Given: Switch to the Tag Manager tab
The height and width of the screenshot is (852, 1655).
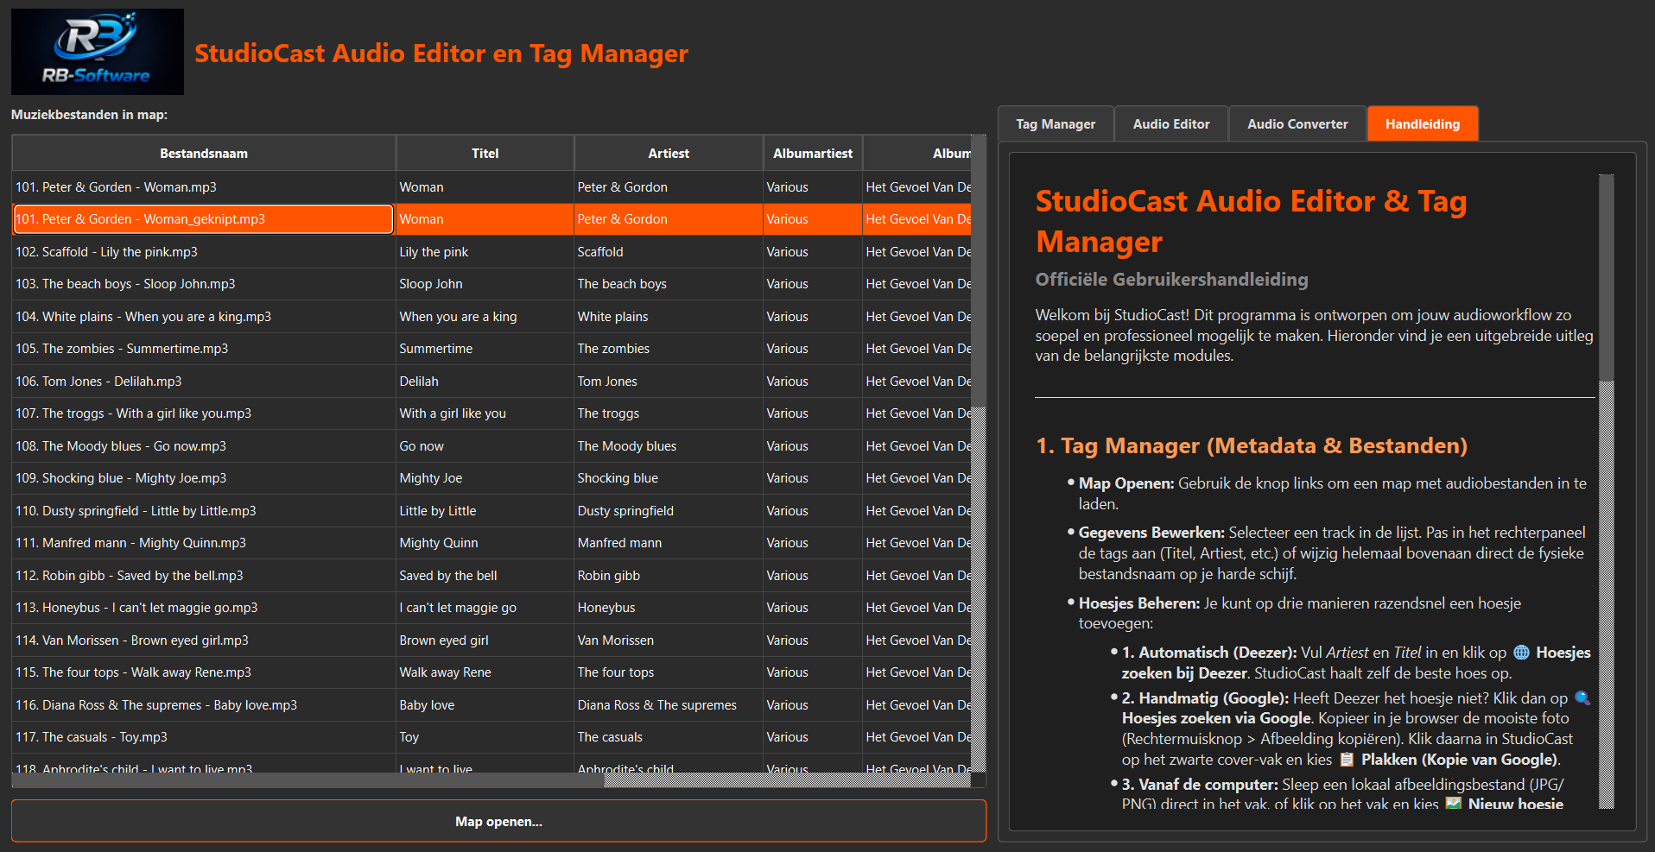Looking at the screenshot, I should pyautogui.click(x=1056, y=124).
